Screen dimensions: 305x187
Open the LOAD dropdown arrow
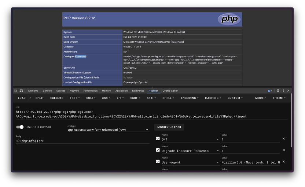point(30,98)
